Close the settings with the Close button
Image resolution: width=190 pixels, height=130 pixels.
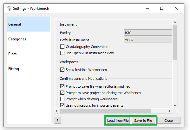pos(168,121)
